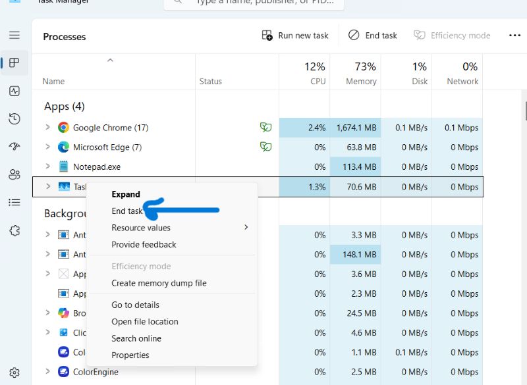Image resolution: width=527 pixels, height=385 pixels.
Task: Click the 148.1 MB memory cell
Action: 355,255
